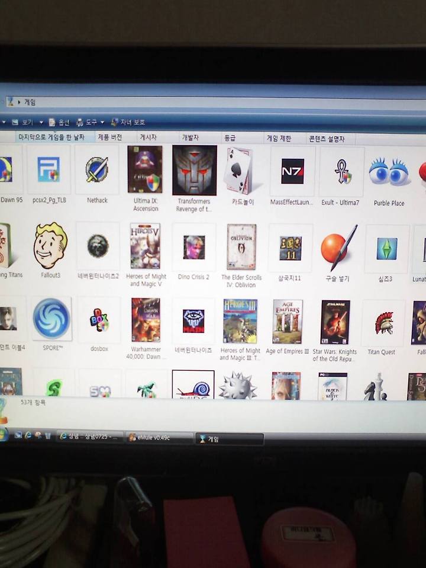Sort by the 개발자 column header
426x568 pixels.
pyautogui.click(x=191, y=137)
